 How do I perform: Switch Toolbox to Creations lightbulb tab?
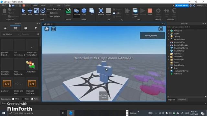(x=36, y=28)
